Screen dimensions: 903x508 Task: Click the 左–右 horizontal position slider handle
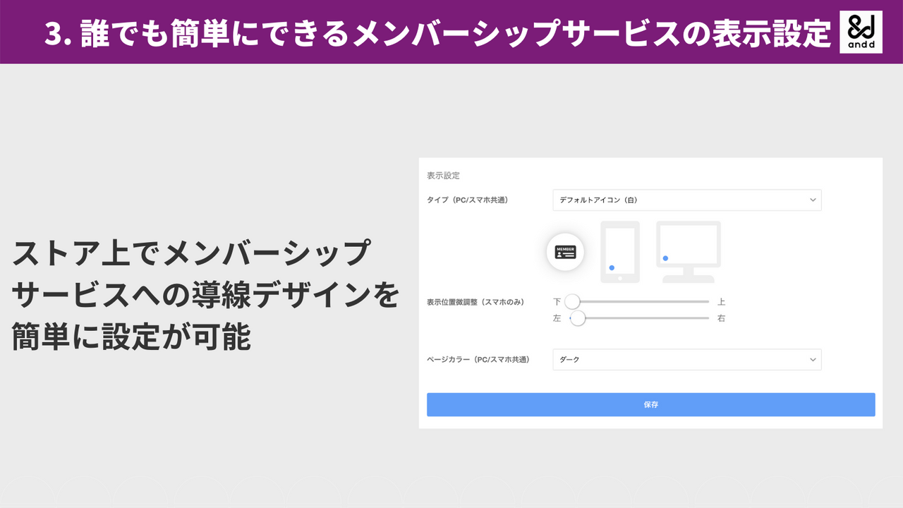pos(578,318)
